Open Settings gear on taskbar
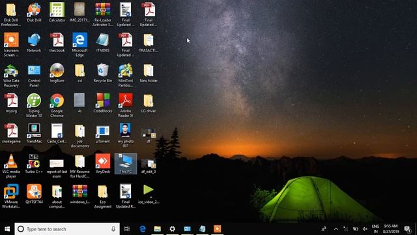This screenshot has width=417, height=235. (172, 229)
